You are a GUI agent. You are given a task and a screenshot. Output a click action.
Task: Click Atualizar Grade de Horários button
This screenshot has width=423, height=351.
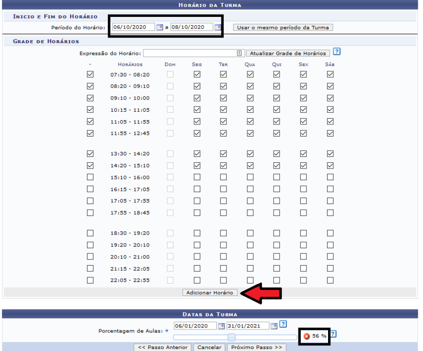[288, 53]
